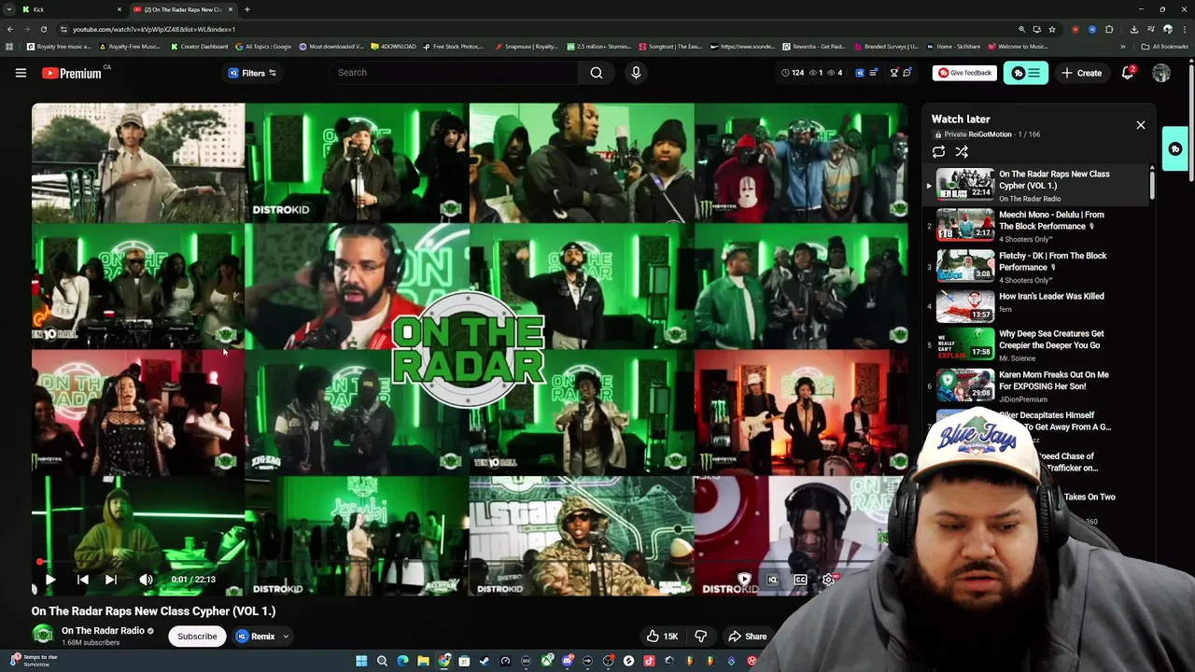Open the account avatar menu
This screenshot has width=1195, height=672.
coord(1161,73)
